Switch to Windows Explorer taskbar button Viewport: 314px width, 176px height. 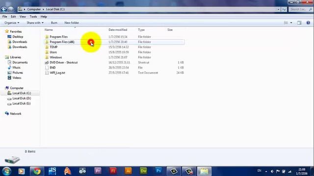(x=204, y=171)
